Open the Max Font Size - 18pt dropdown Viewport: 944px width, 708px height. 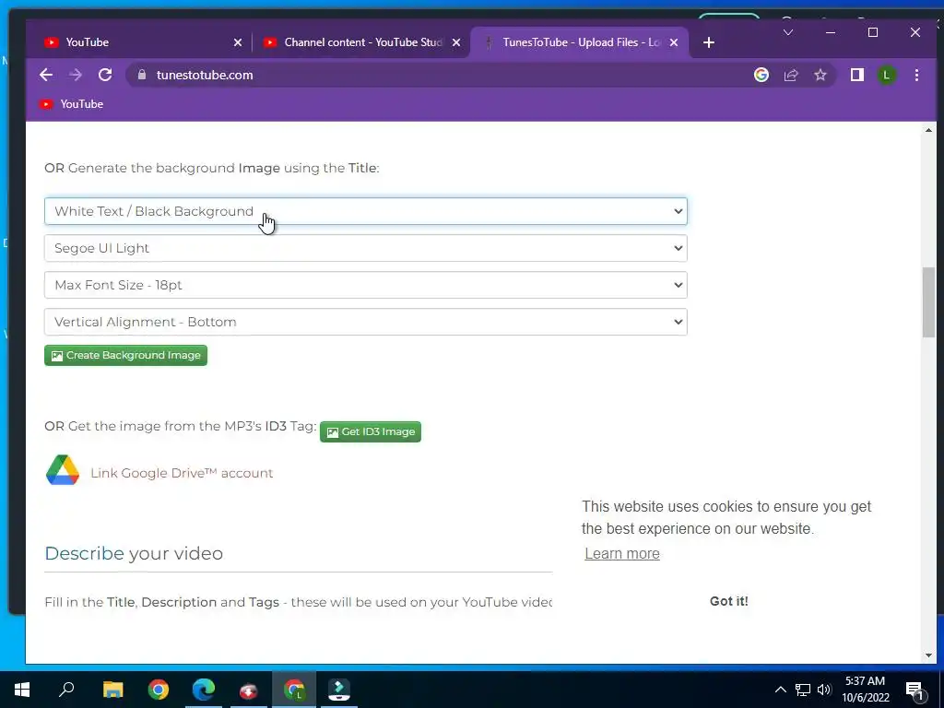point(365,285)
